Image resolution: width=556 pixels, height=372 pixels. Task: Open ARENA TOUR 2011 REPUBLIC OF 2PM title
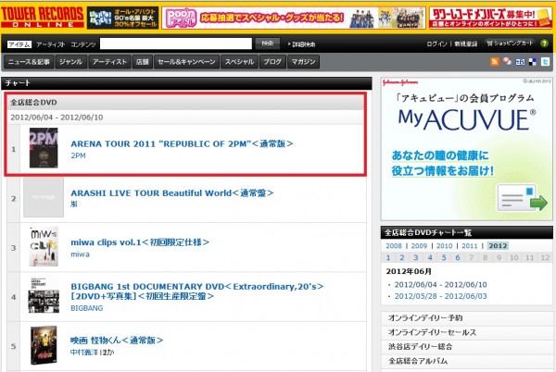click(182, 143)
